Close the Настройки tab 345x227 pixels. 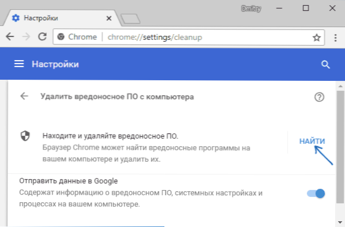coord(109,18)
